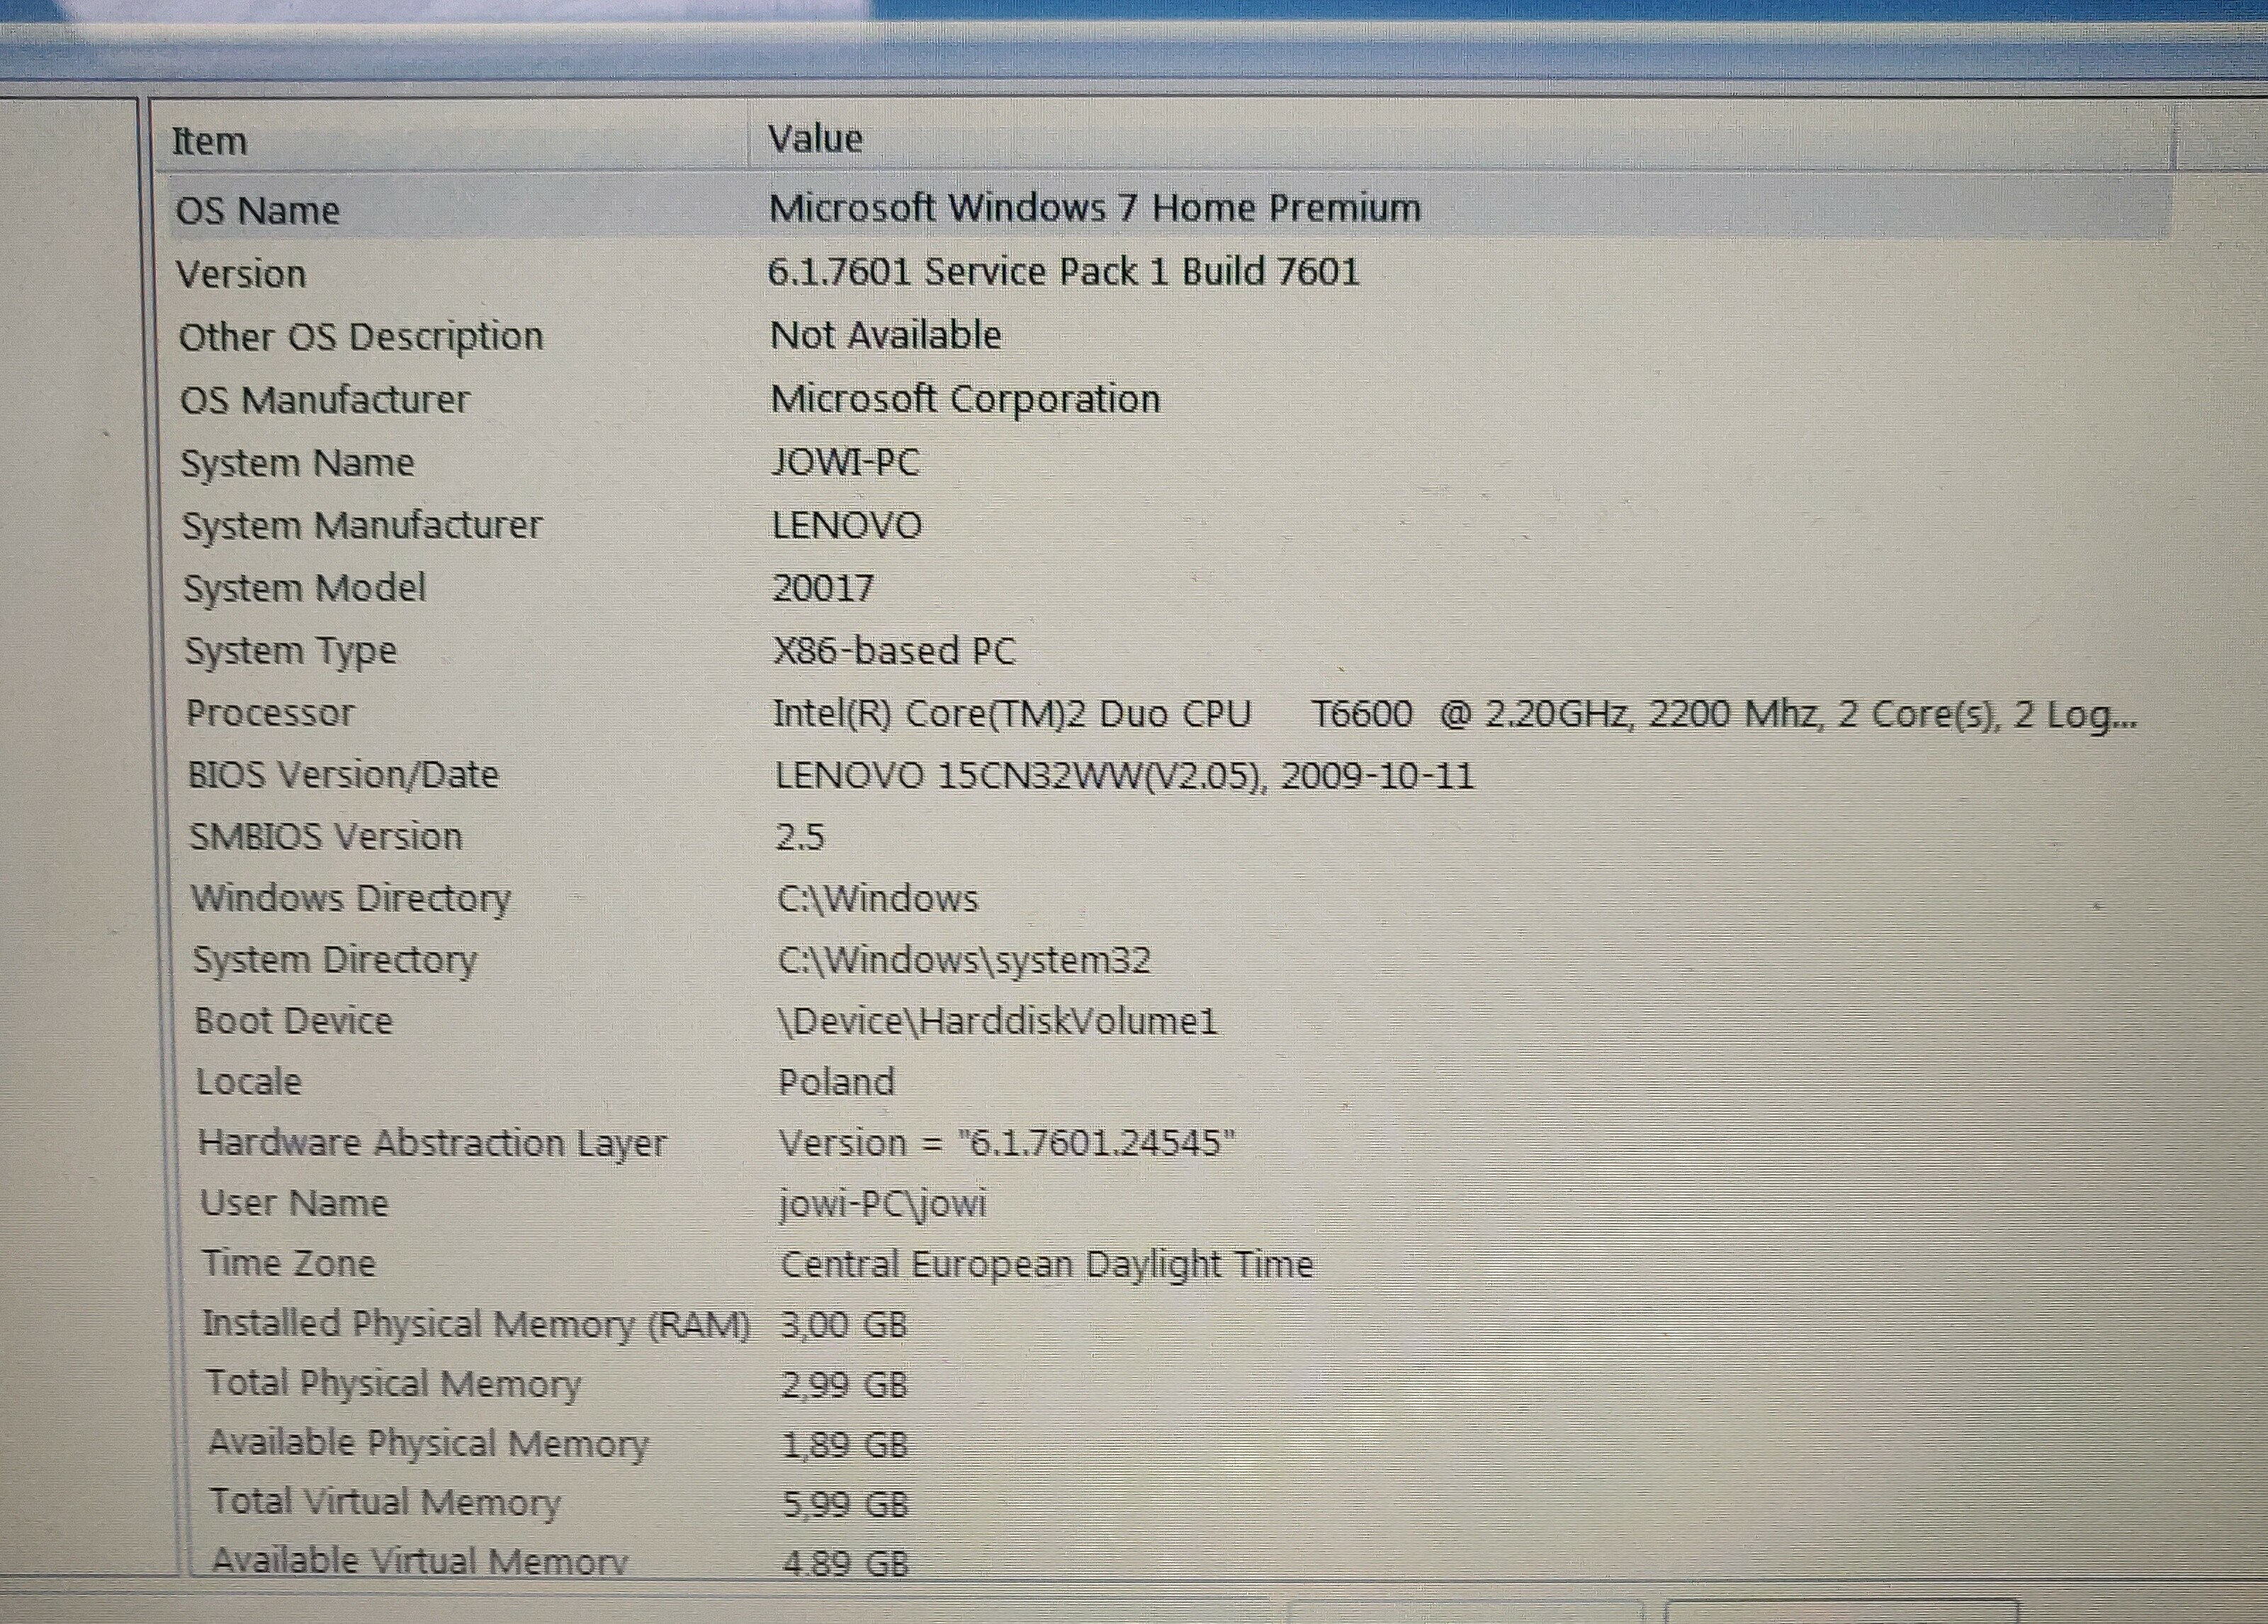Select BIOS Version/Date row label

343,775
